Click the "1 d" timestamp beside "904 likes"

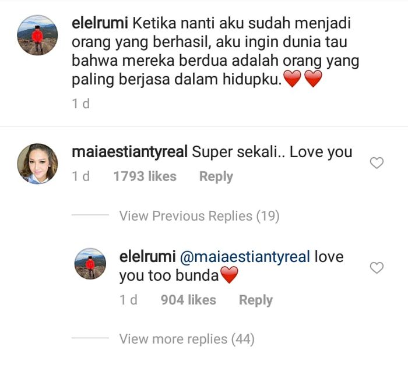point(128,300)
